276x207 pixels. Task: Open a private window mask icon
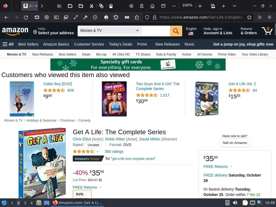(127, 17)
